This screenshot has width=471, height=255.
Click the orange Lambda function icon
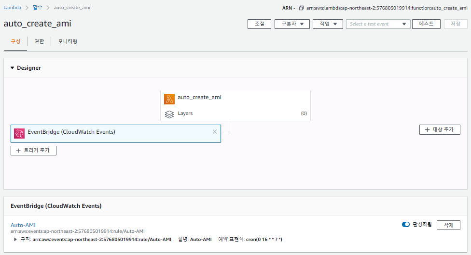(x=169, y=99)
